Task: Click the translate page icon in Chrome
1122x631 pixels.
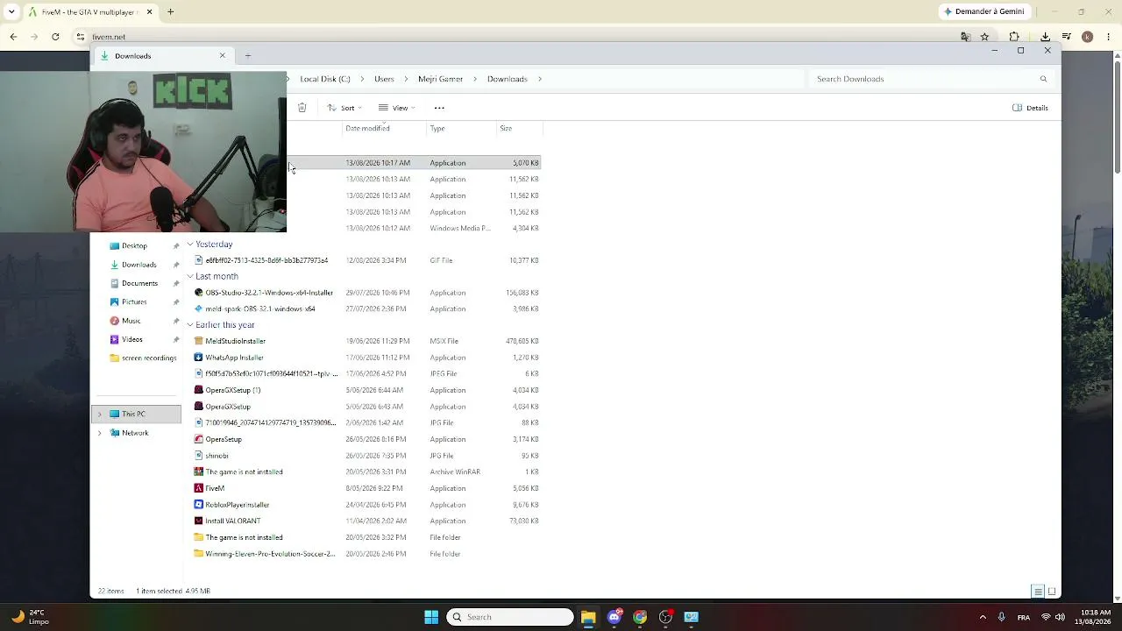Action: coord(965,37)
